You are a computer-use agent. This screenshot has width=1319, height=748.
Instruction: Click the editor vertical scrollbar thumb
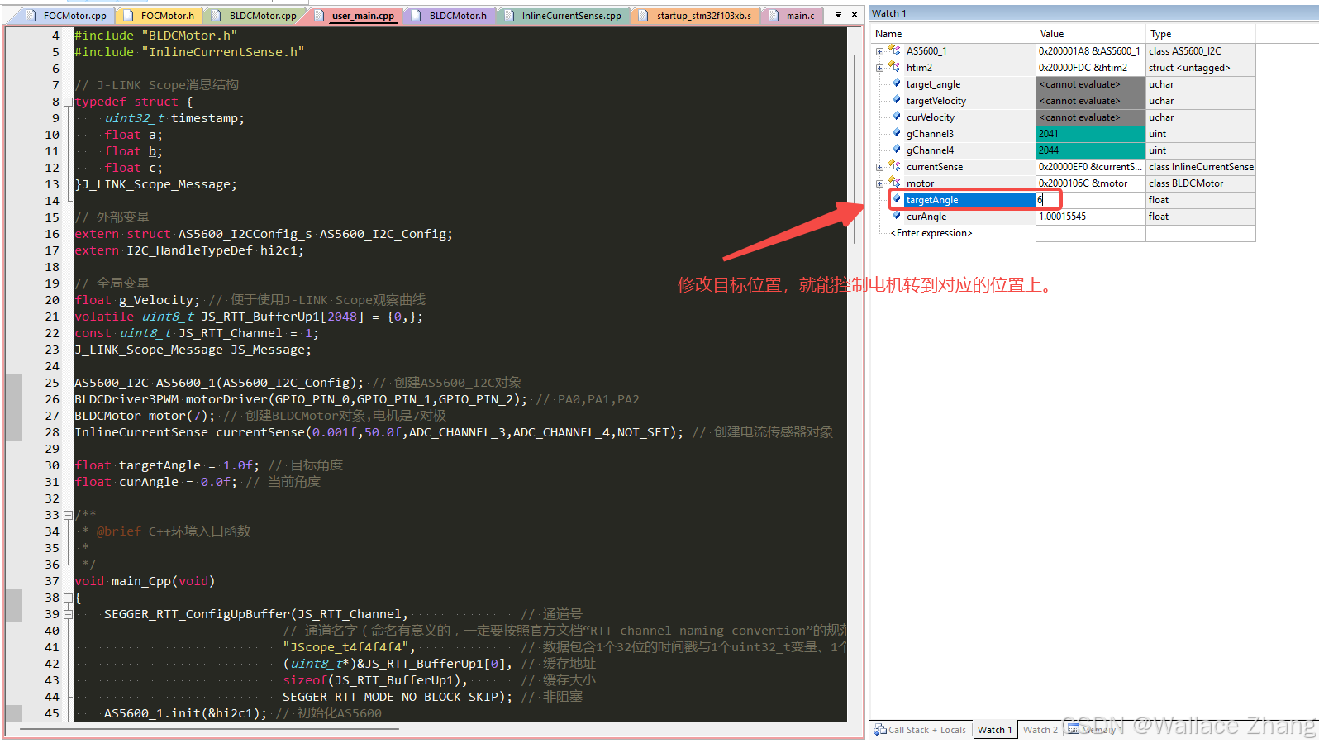pos(854,150)
